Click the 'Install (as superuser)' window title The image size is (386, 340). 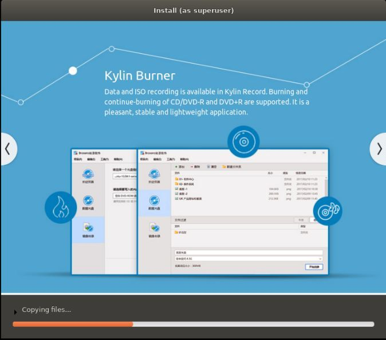pyautogui.click(x=194, y=10)
